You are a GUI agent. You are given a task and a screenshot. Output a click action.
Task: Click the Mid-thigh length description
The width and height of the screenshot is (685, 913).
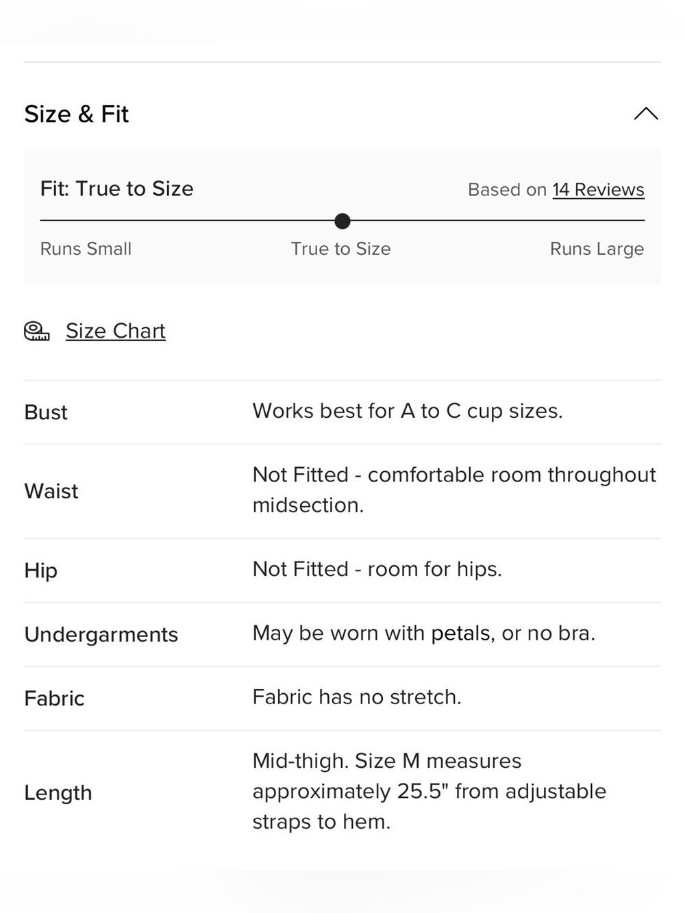click(429, 791)
